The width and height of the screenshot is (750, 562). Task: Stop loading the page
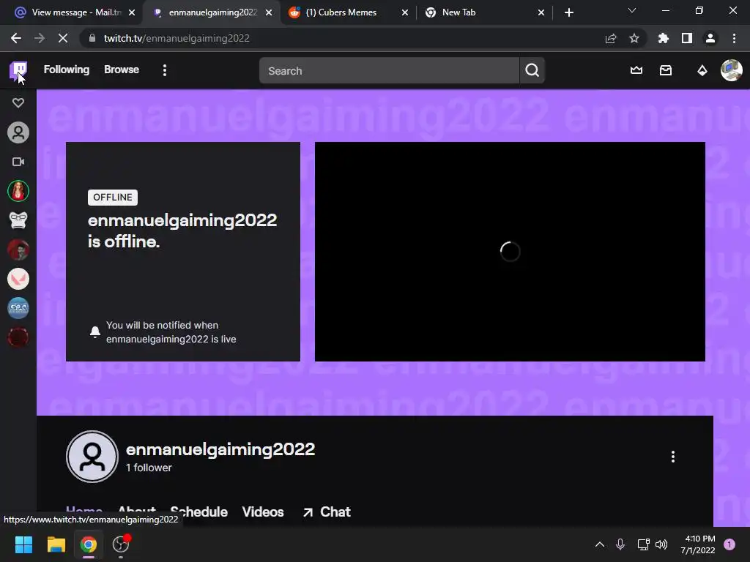[x=63, y=38]
